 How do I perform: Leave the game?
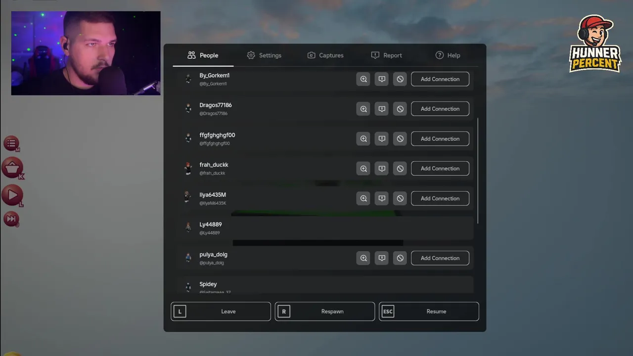(221, 311)
